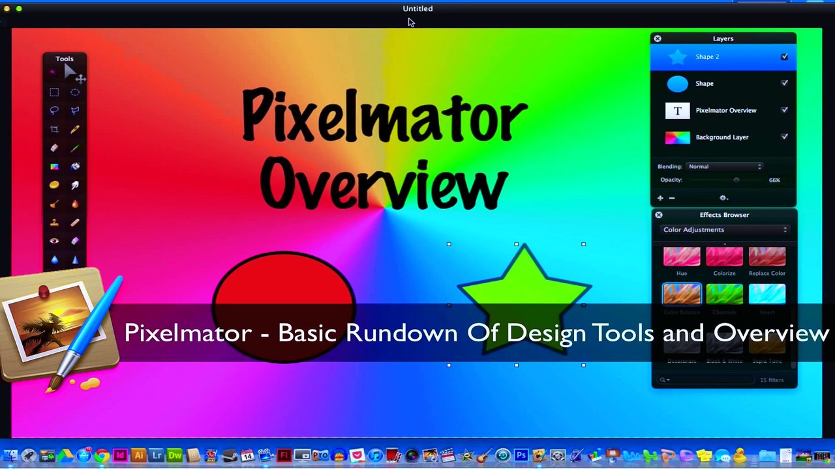Select the Clone Stamp tool

click(x=54, y=223)
